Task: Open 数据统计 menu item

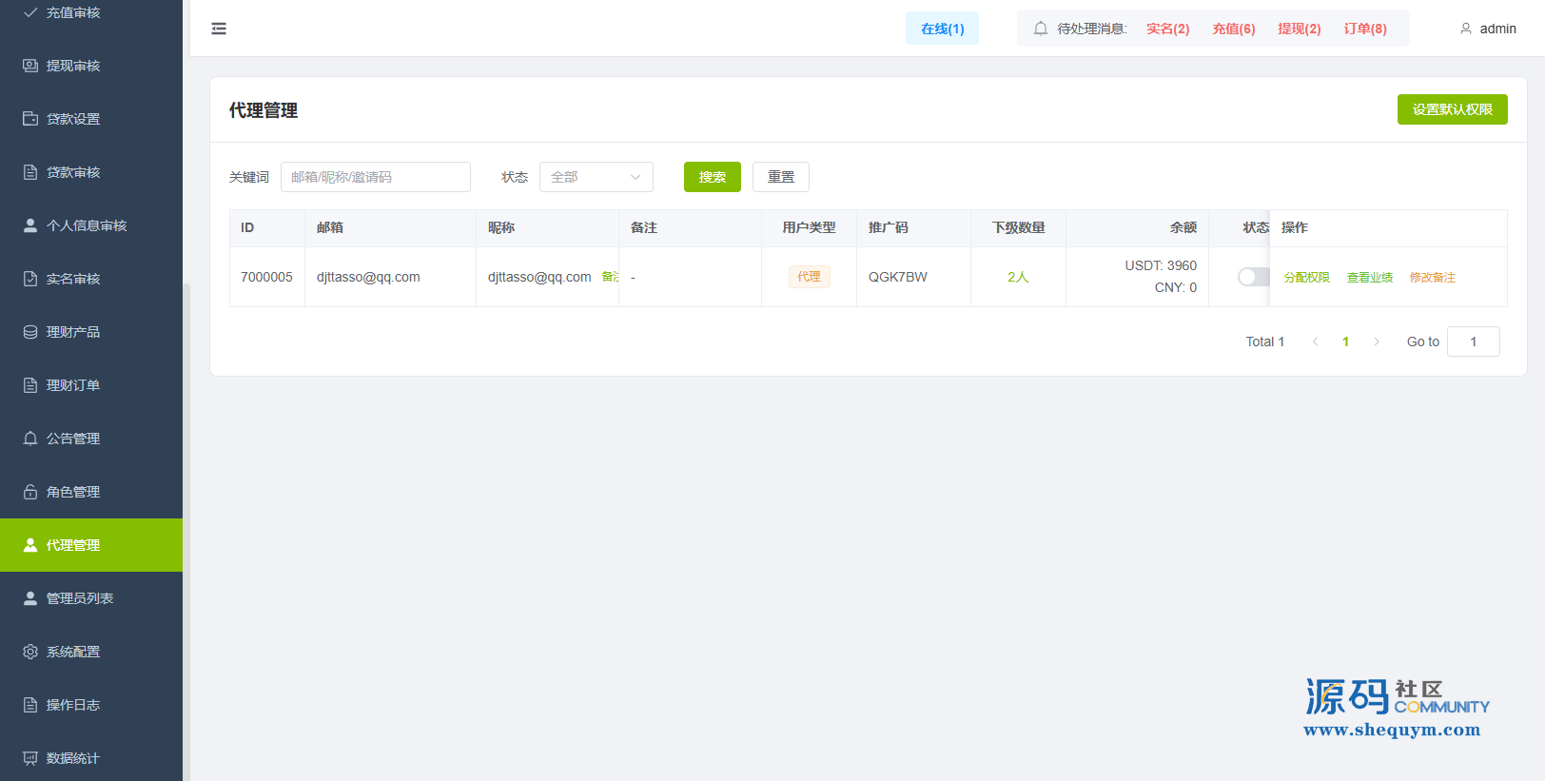Action: tap(91, 758)
